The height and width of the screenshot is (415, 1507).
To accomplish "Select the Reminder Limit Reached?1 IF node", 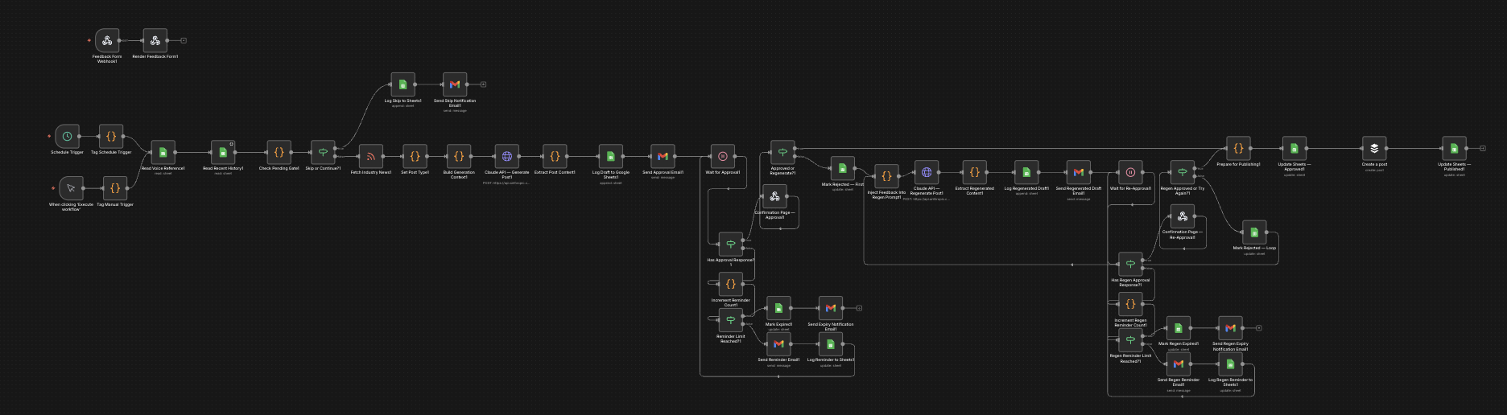I will click(731, 320).
